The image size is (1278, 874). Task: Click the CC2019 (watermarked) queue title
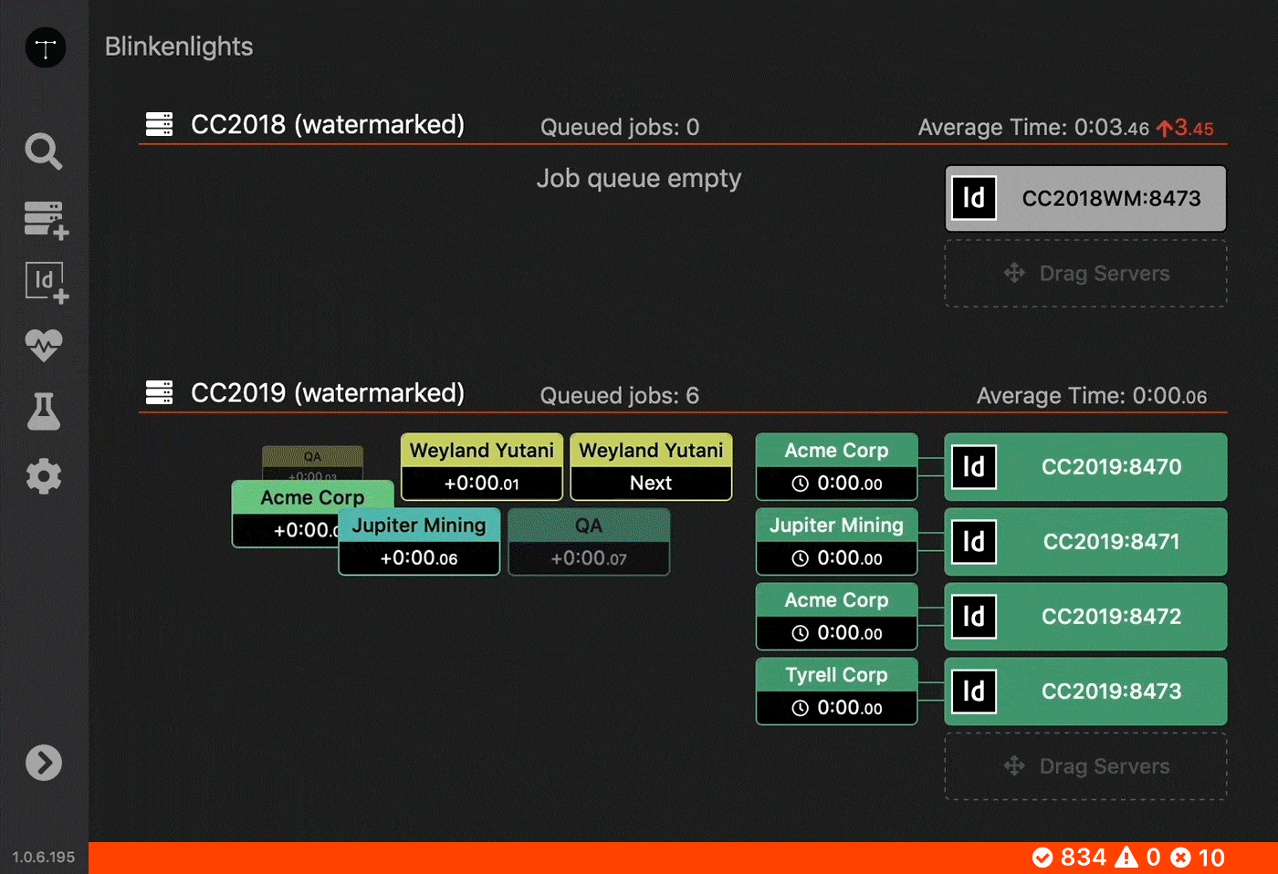tap(328, 392)
